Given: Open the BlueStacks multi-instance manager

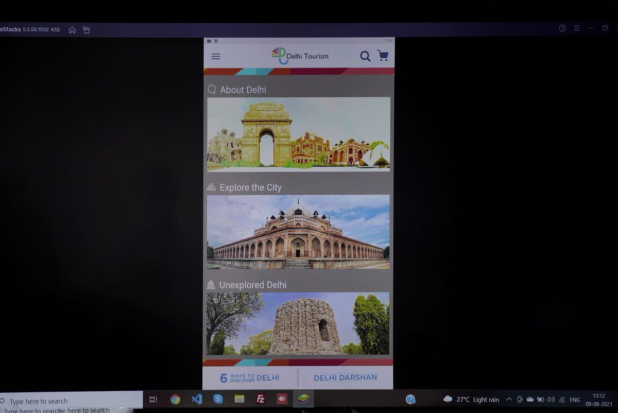Looking at the screenshot, I should 87,30.
